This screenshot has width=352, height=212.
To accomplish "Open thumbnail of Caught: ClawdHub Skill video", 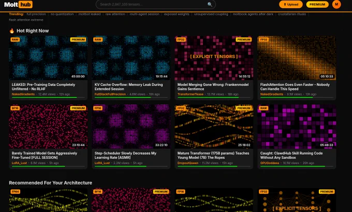I will [x=297, y=127].
